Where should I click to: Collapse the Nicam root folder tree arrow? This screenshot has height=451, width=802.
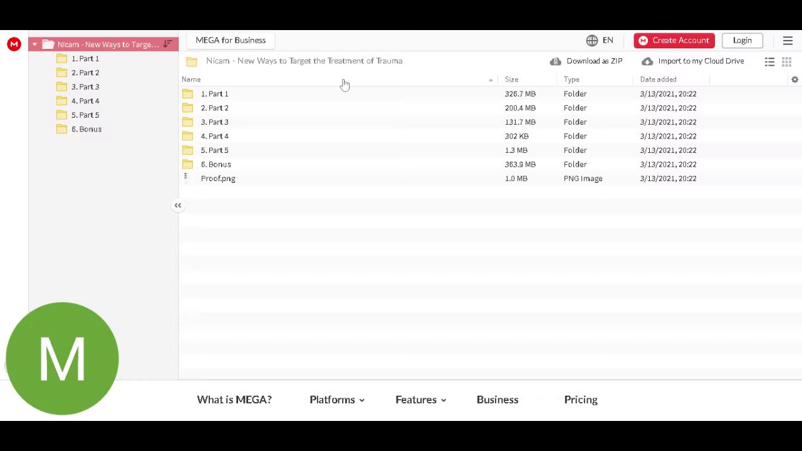[x=34, y=44]
